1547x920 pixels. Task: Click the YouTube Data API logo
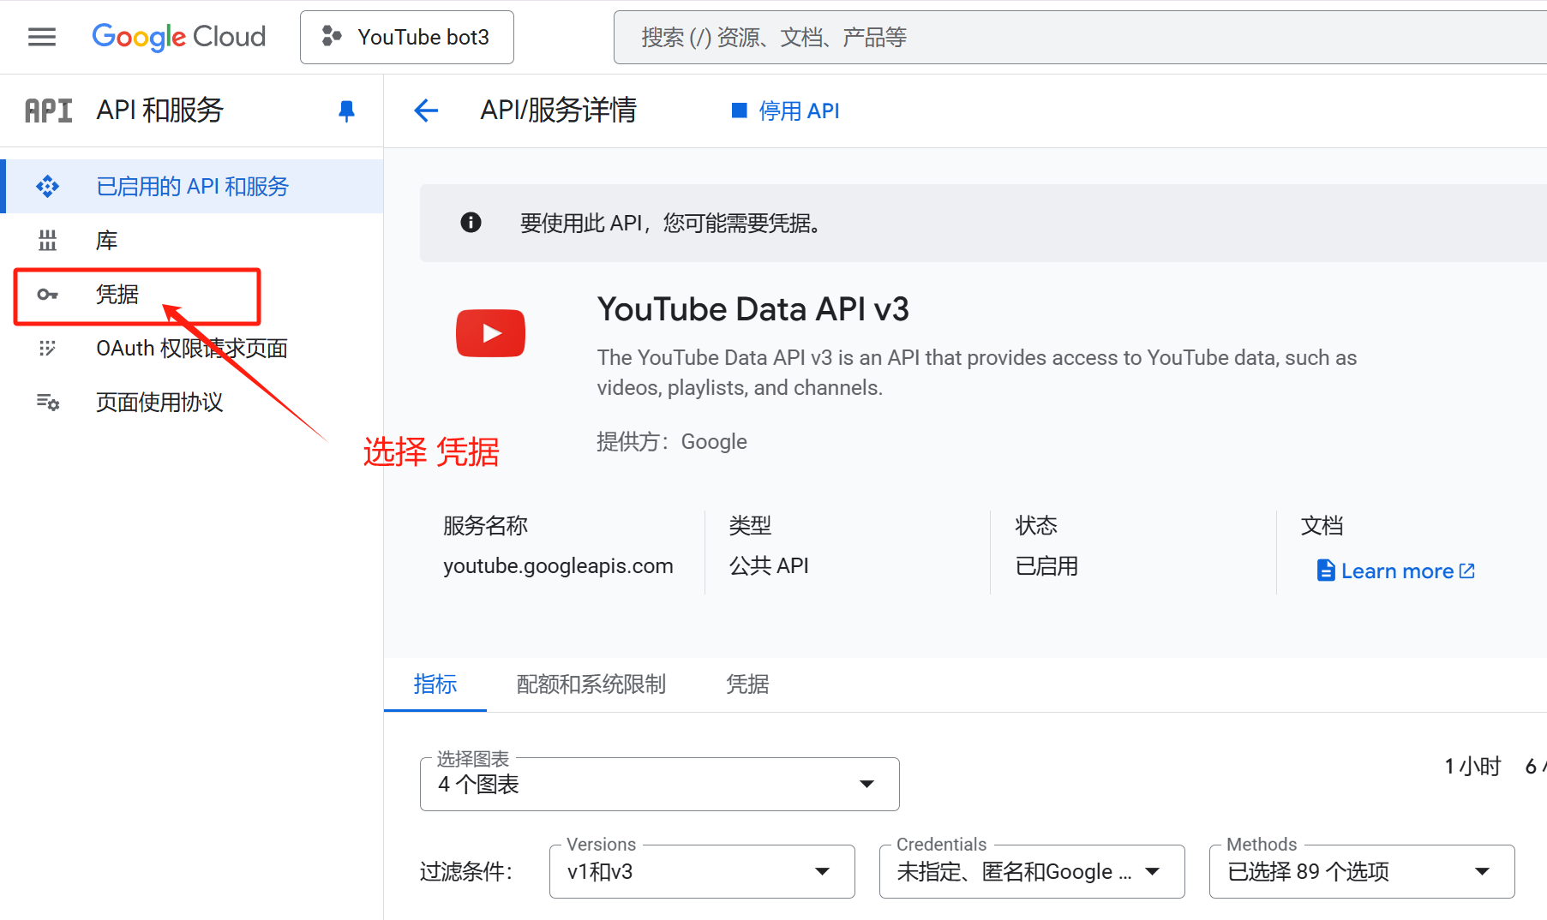click(x=490, y=332)
